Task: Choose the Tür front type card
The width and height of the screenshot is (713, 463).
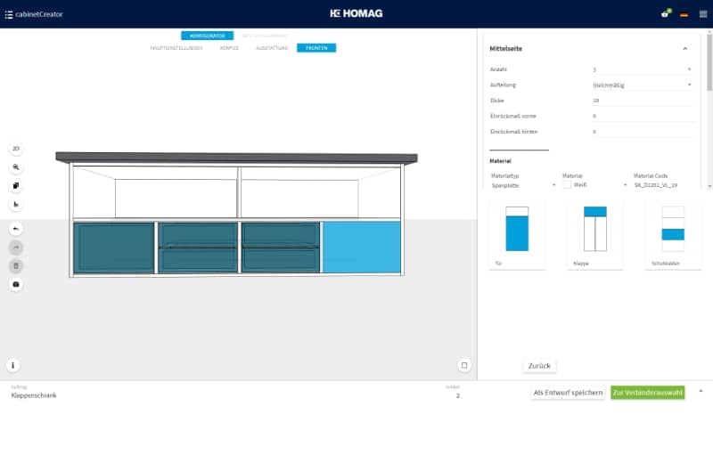Action: 517,235
